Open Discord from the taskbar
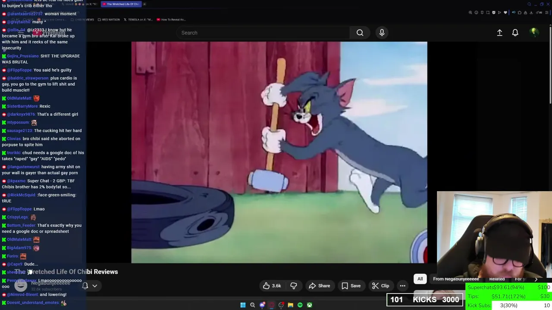 [262, 305]
